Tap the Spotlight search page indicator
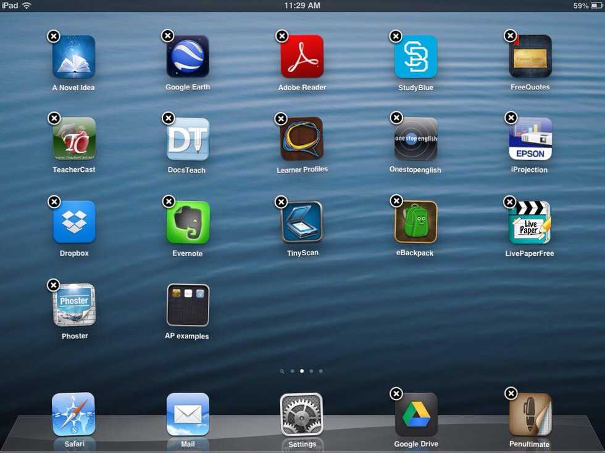Screen dimensions: 605x453 [x=282, y=372]
